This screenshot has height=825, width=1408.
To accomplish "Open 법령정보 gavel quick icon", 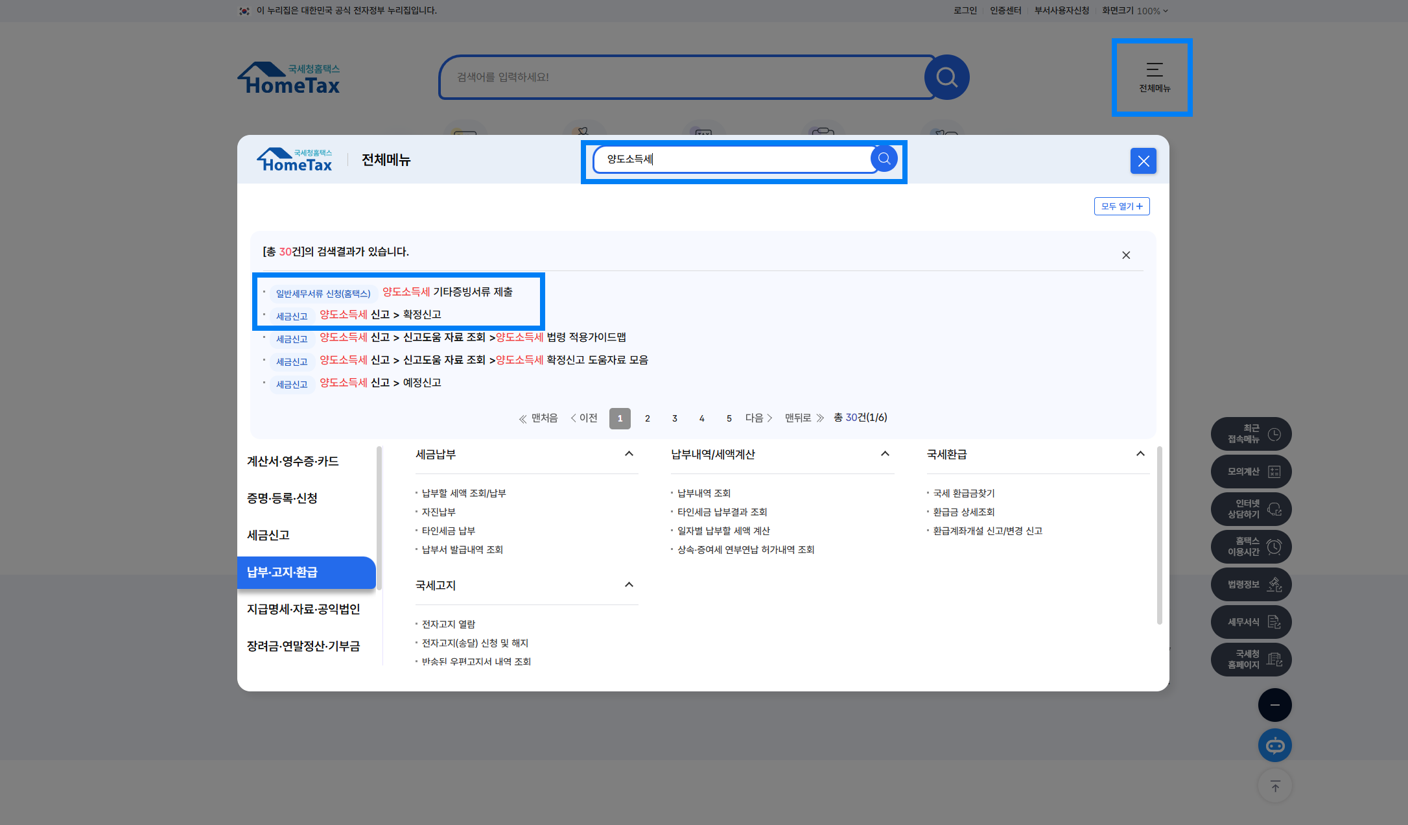I will click(1251, 584).
